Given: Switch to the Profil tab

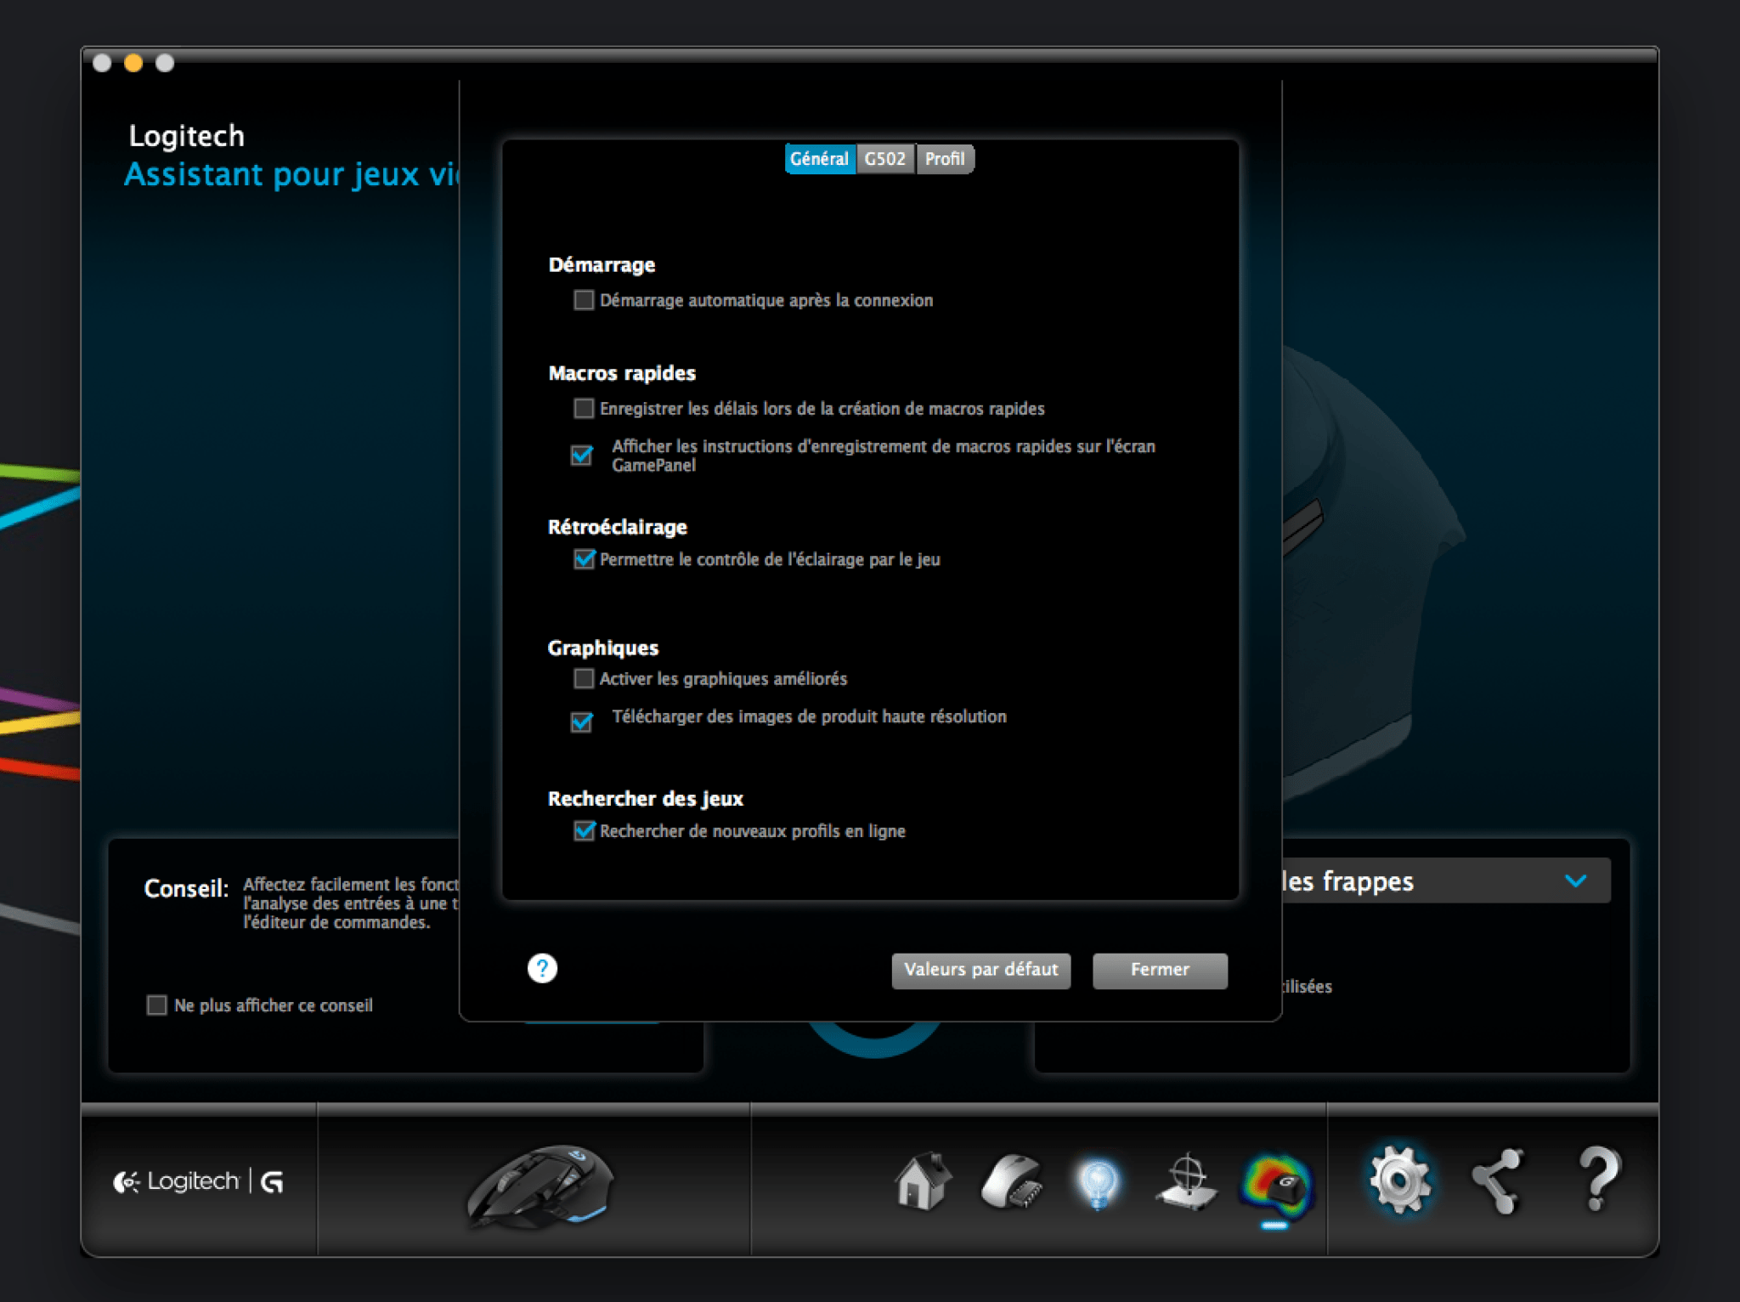Looking at the screenshot, I should 945,159.
